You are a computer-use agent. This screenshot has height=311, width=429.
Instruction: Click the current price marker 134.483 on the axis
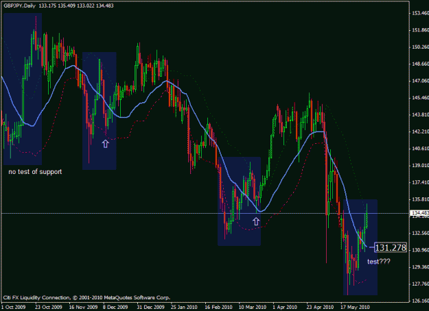[x=420, y=213]
